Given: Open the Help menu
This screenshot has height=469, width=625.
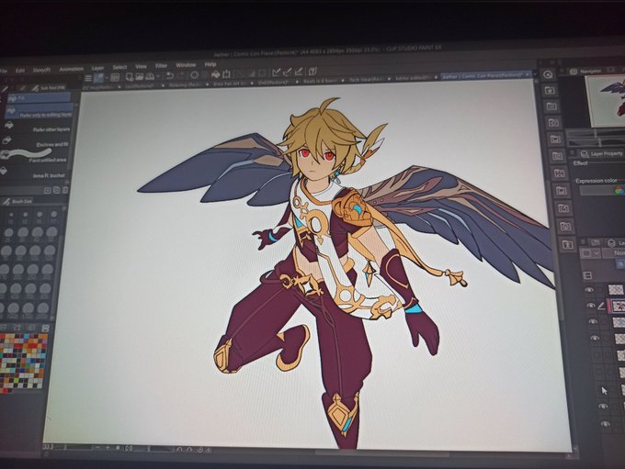Looking at the screenshot, I should pos(210,64).
